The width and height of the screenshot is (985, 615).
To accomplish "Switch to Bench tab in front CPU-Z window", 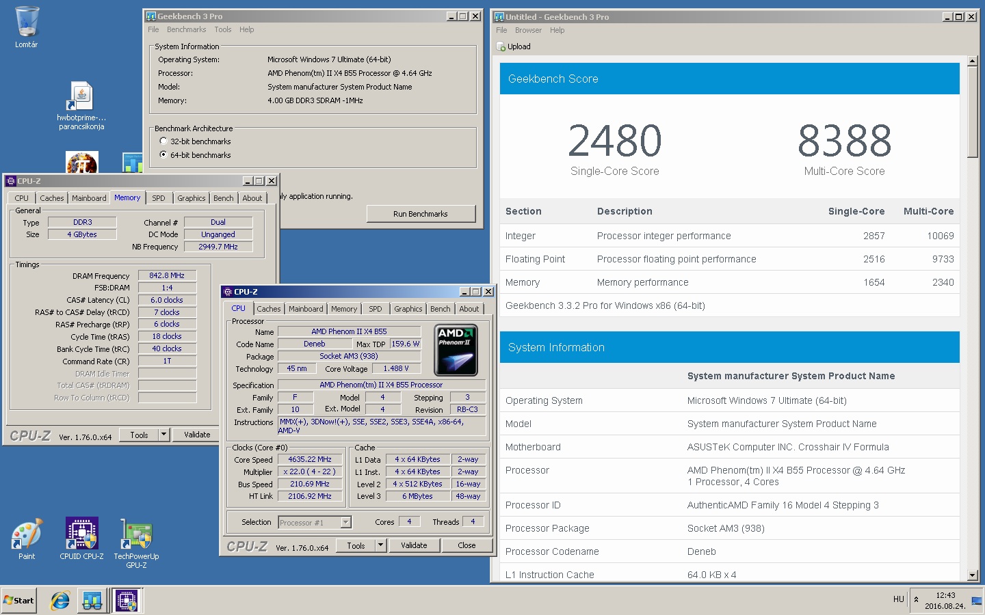I will (441, 309).
